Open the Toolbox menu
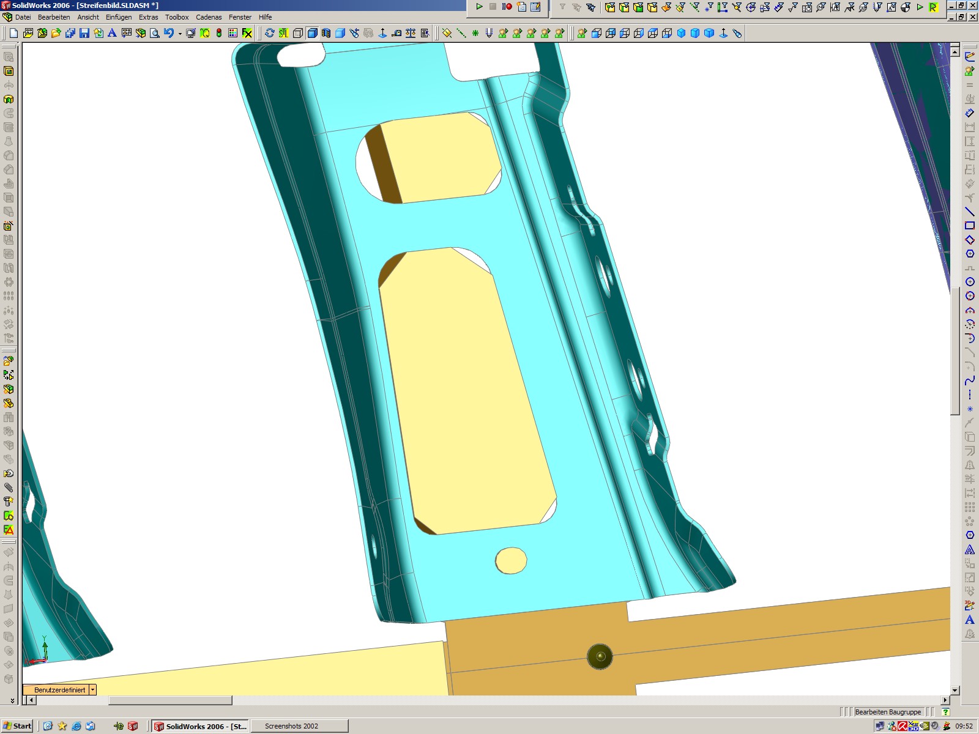 pos(177,17)
